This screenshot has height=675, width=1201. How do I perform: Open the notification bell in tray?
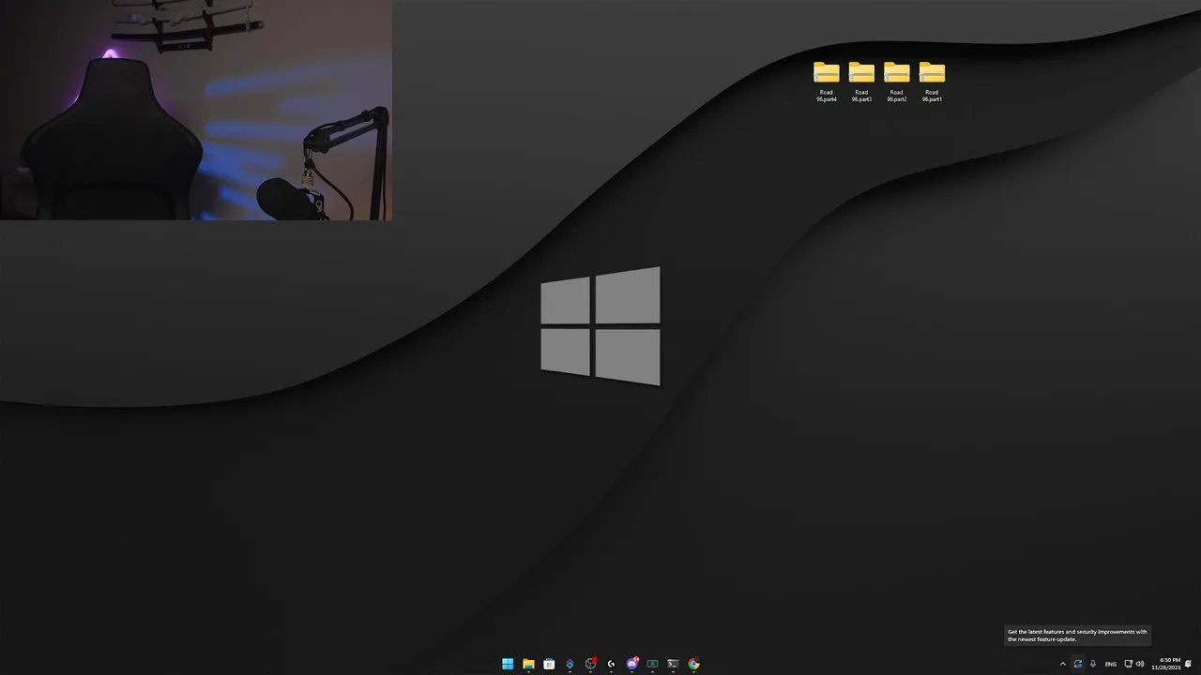(x=1189, y=664)
